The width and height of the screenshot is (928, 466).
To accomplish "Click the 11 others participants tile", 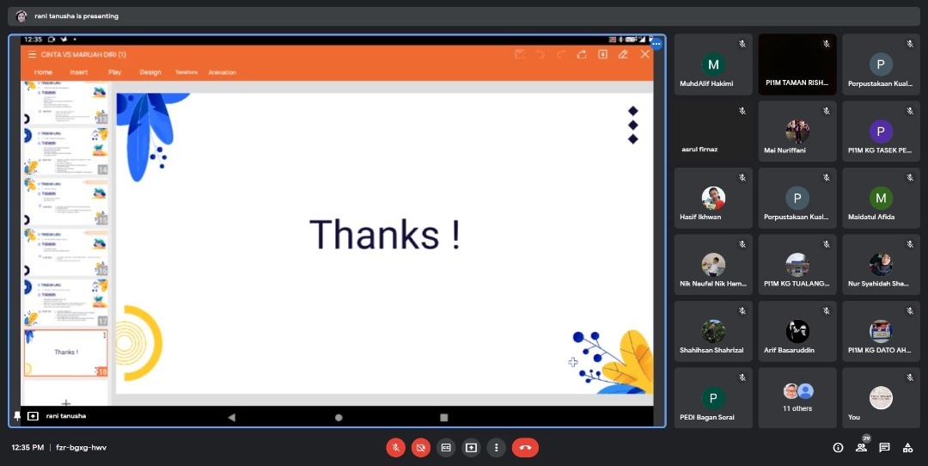I will click(797, 398).
